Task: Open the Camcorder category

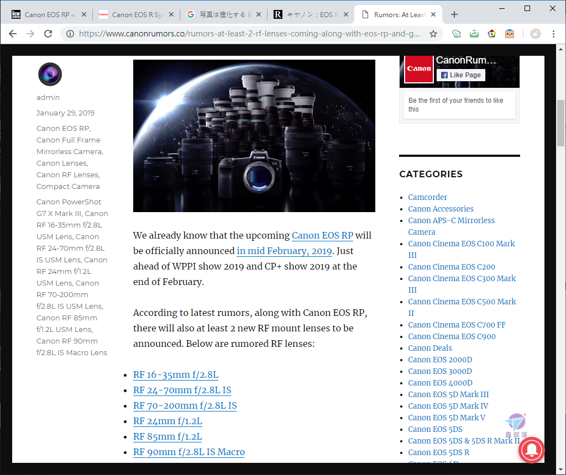Action: [x=427, y=197]
